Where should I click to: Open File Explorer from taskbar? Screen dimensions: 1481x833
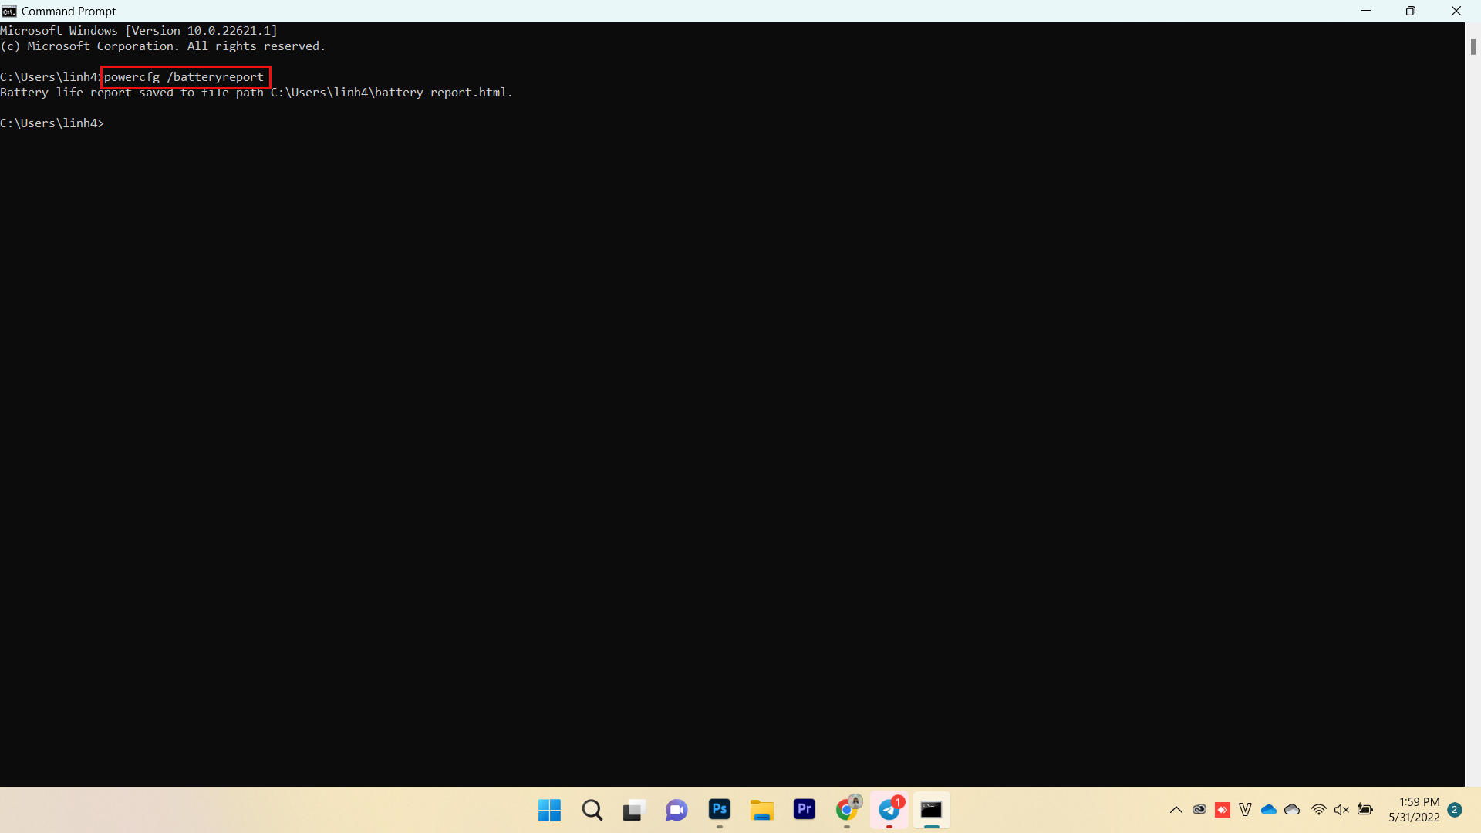(x=761, y=810)
